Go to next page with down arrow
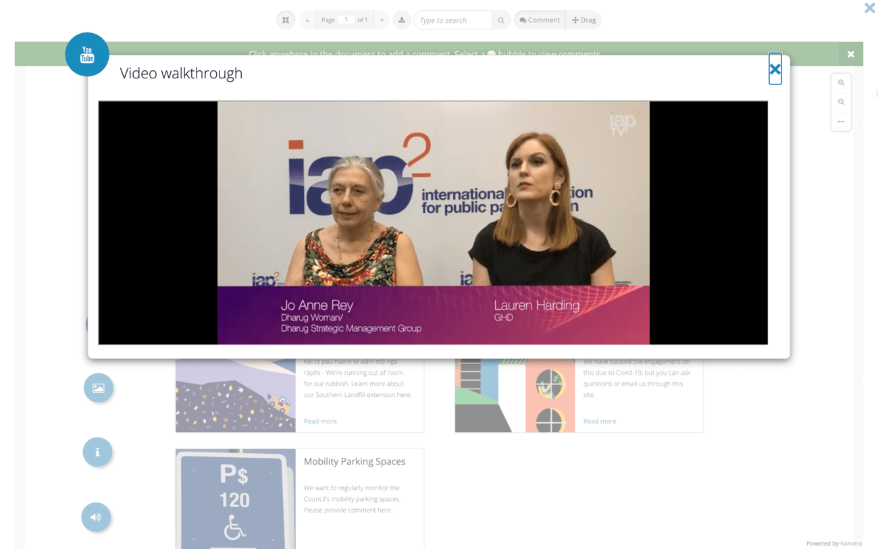 [x=382, y=20]
